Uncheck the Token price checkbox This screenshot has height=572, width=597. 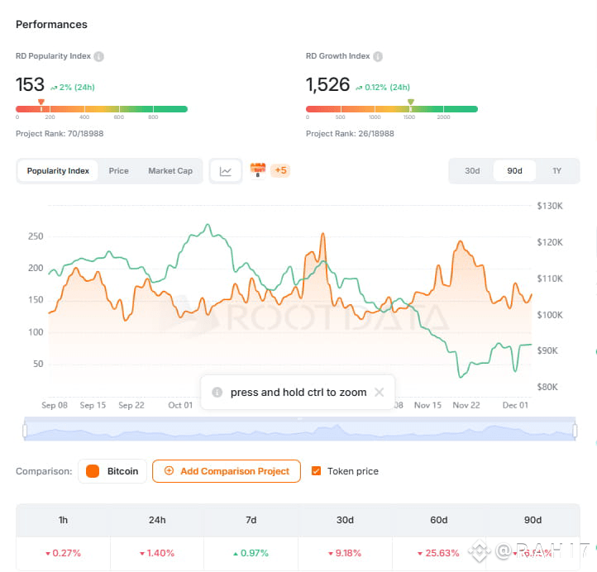(x=316, y=471)
